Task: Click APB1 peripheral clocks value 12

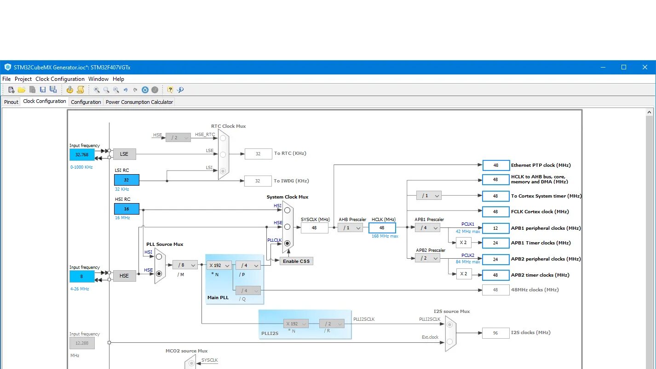Action: pyautogui.click(x=495, y=228)
